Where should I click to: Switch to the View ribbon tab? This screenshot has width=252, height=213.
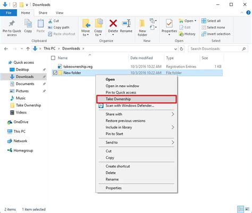(60, 13)
